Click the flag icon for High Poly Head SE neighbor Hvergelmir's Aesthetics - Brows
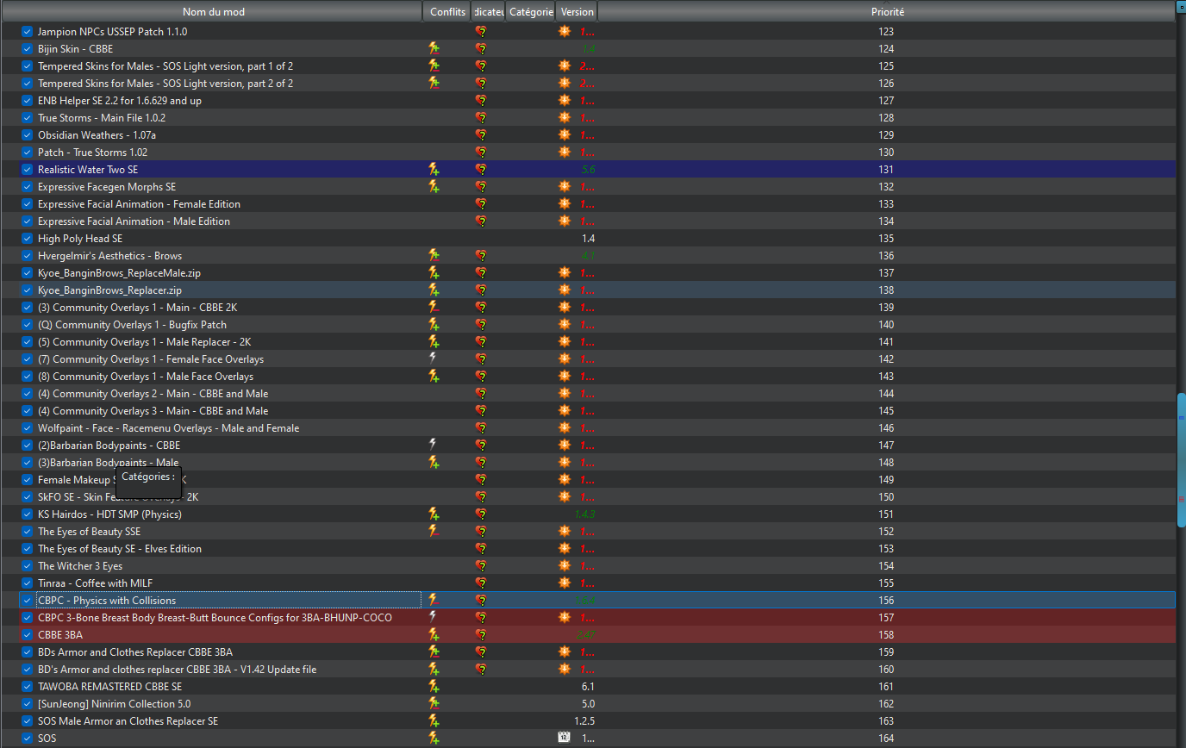This screenshot has width=1186, height=748. (481, 256)
